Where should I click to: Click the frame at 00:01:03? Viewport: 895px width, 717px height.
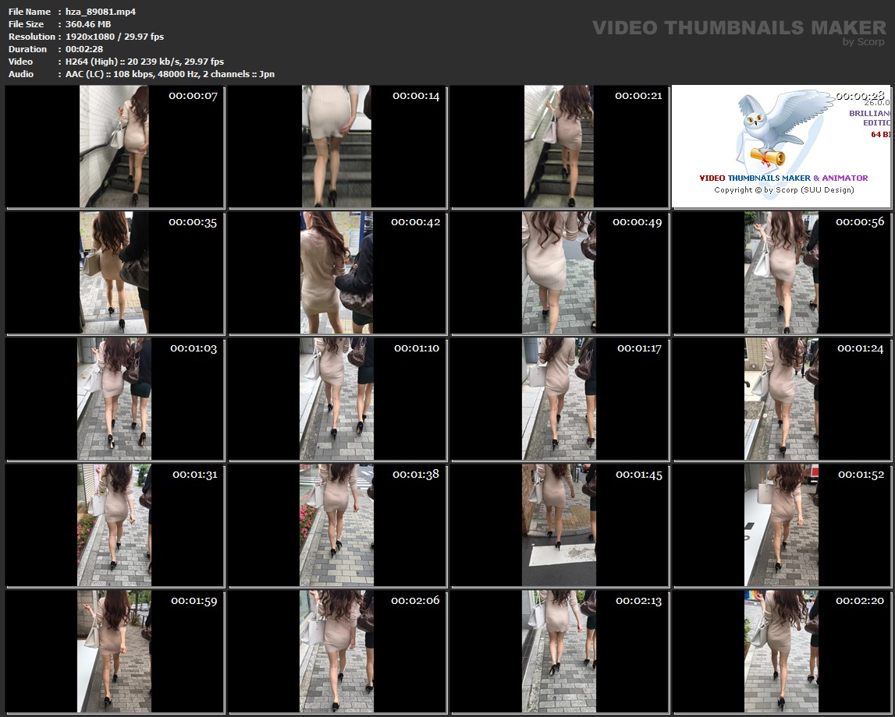point(115,399)
